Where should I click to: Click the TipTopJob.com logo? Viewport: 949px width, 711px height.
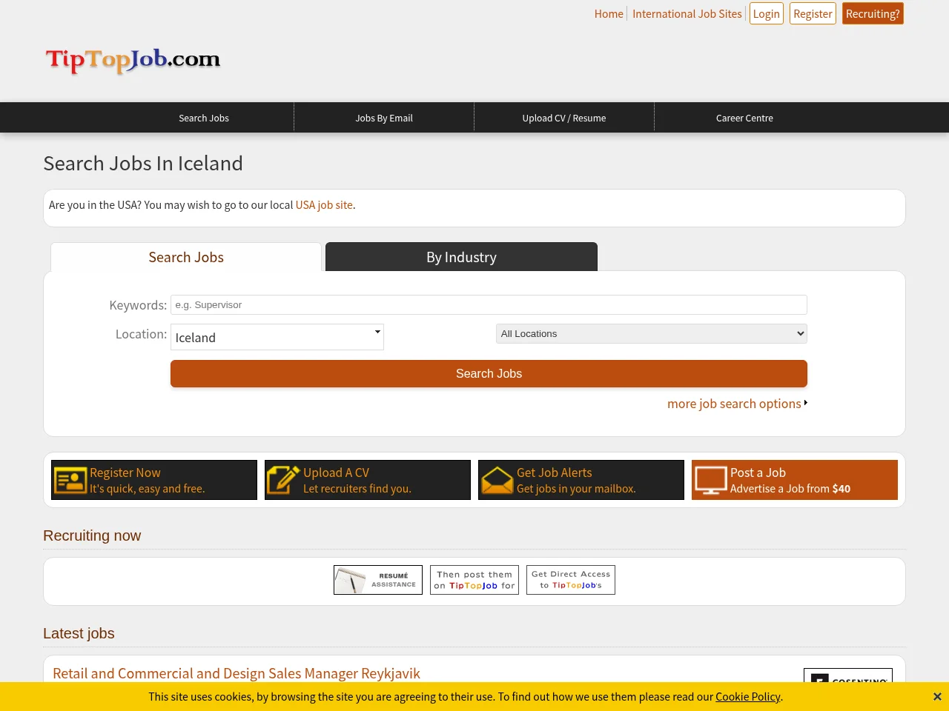(x=133, y=60)
